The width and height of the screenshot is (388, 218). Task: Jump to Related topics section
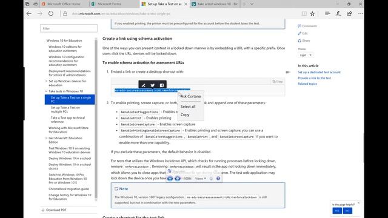click(307, 84)
